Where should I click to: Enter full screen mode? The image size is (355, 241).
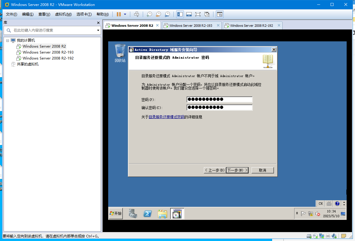tap(198, 14)
